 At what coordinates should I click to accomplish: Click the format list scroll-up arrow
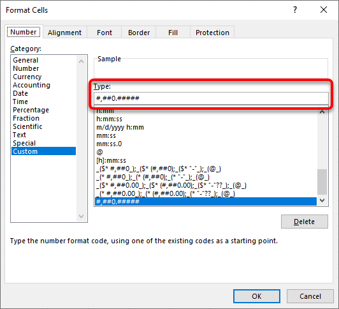pos(322,112)
